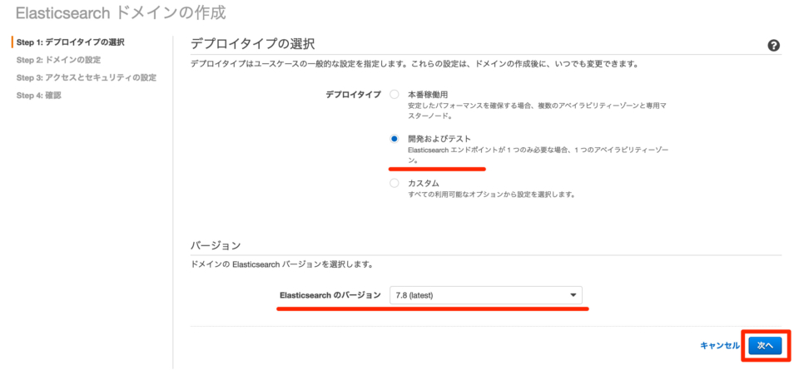
Task: Click the バージョン section heading
Action: 216,245
